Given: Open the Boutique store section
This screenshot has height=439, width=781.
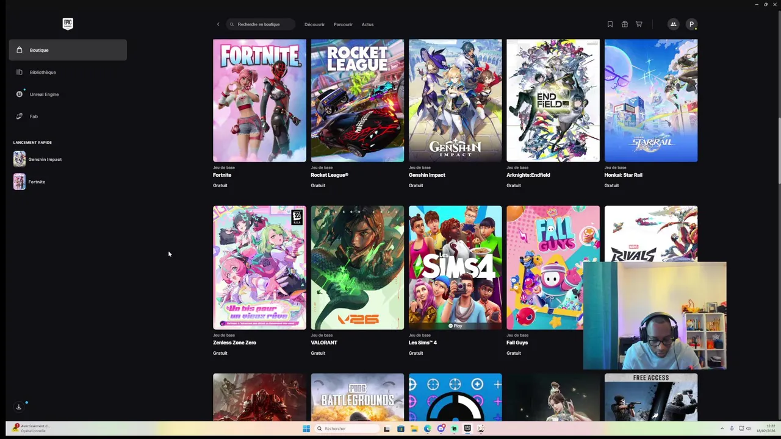Looking at the screenshot, I should coord(68,50).
